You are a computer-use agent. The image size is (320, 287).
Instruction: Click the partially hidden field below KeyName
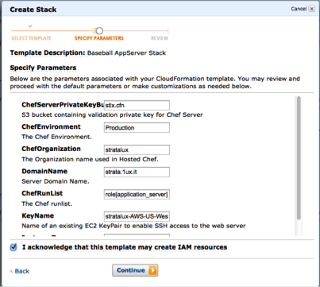[x=137, y=235]
